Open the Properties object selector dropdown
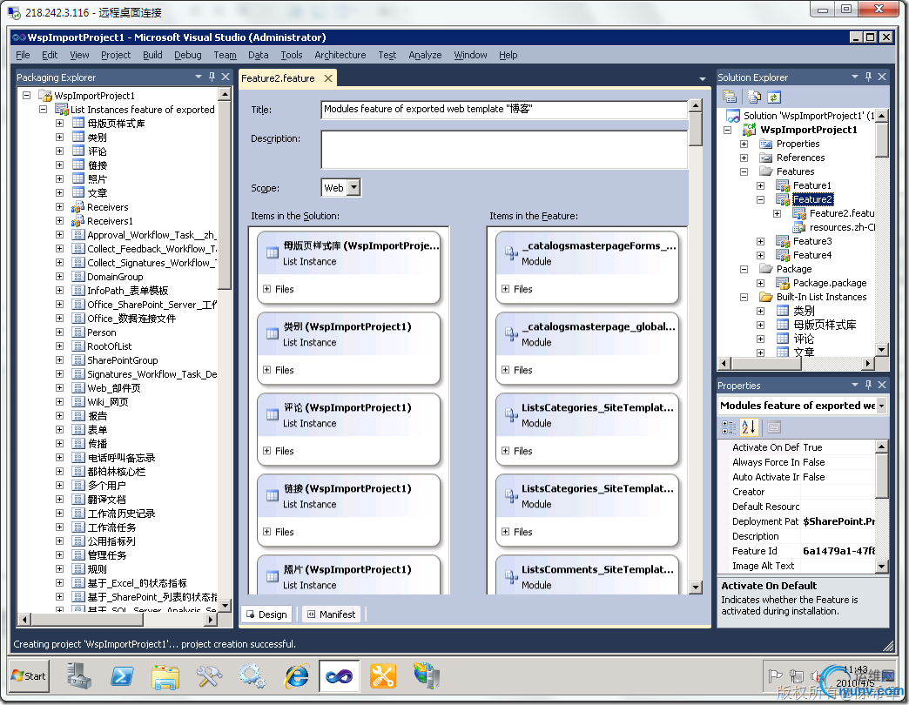This screenshot has width=909, height=705. click(x=881, y=406)
